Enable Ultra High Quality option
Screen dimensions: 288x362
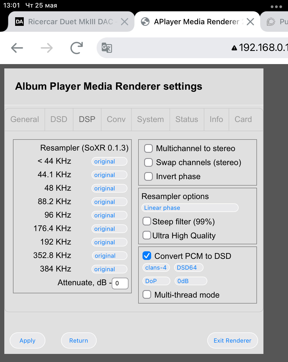click(147, 235)
